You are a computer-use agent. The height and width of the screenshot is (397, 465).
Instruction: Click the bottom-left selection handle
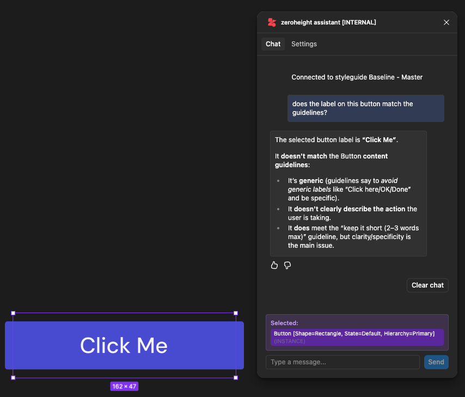click(13, 377)
